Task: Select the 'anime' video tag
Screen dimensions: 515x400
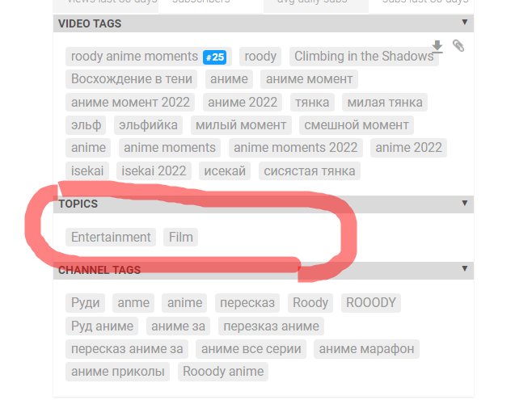Action: (x=88, y=148)
